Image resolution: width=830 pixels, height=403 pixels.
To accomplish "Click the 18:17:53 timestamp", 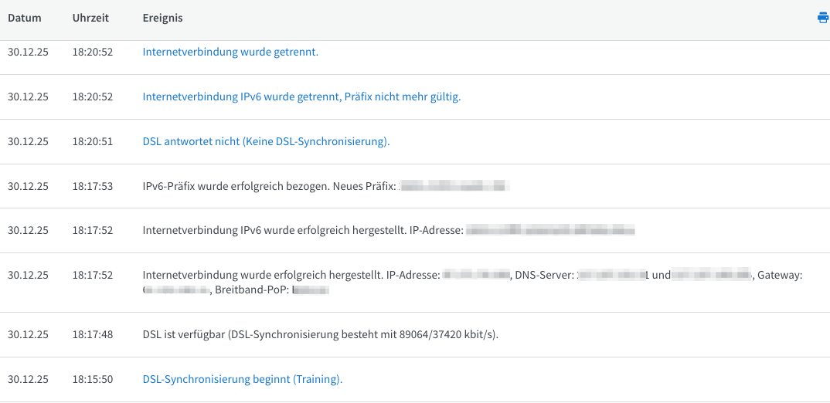I will coord(93,186).
